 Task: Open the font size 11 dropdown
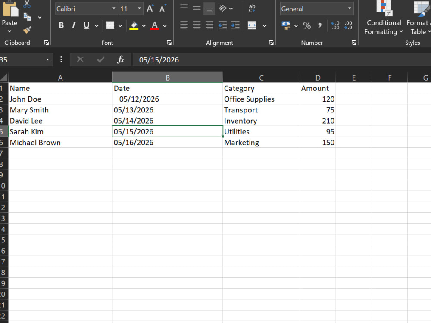[139, 9]
